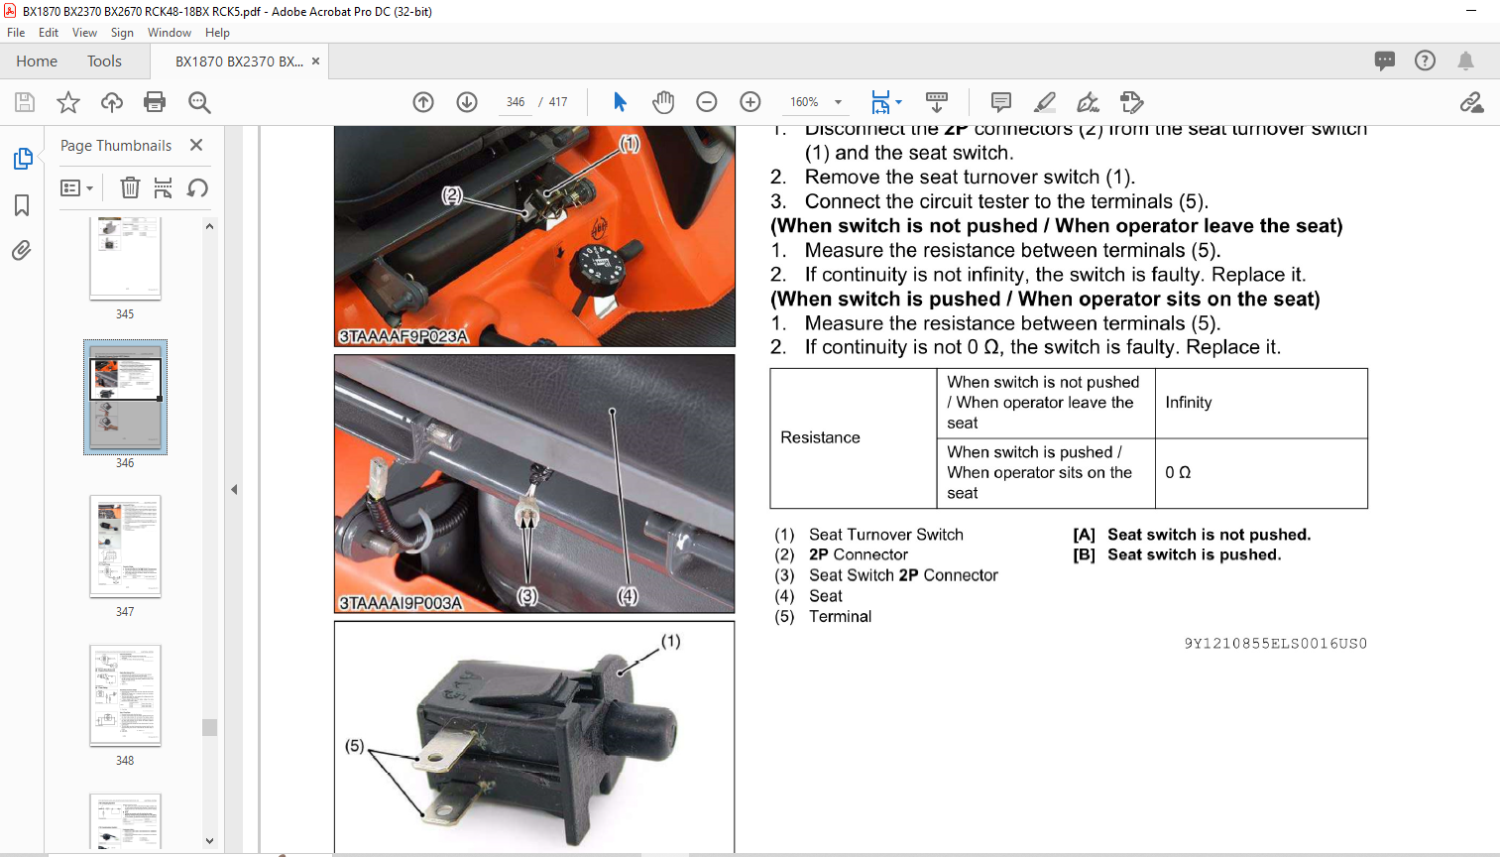Click the 'Resistance' table cell

[854, 438]
